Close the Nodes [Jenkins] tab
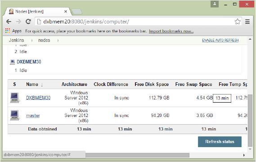 click(66, 11)
